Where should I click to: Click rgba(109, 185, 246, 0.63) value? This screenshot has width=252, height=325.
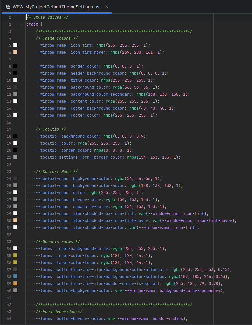198,277
